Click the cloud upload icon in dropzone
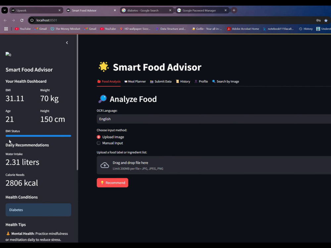This screenshot has width=331, height=248. 105,165
